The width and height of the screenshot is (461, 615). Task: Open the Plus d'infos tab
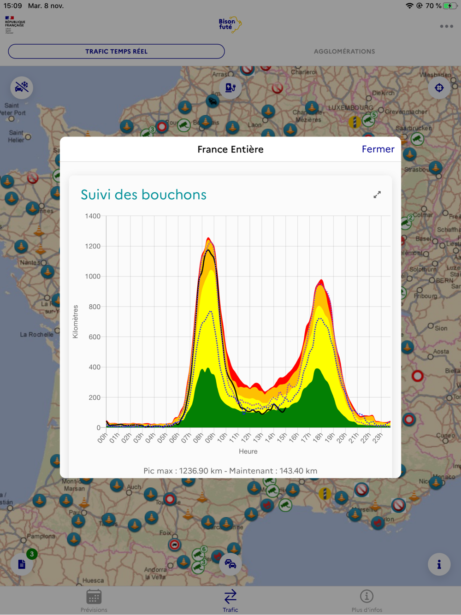[x=366, y=601]
